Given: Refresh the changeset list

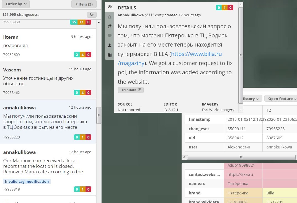Looking at the screenshot, I should click(x=92, y=14).
